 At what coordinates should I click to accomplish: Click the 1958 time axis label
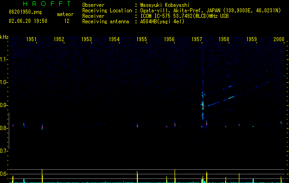tap(224, 39)
